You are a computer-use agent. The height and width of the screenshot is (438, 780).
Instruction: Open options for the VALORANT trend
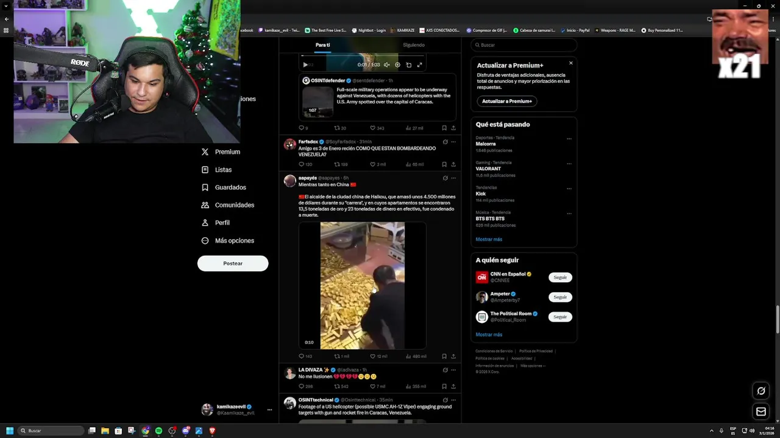pyautogui.click(x=569, y=164)
